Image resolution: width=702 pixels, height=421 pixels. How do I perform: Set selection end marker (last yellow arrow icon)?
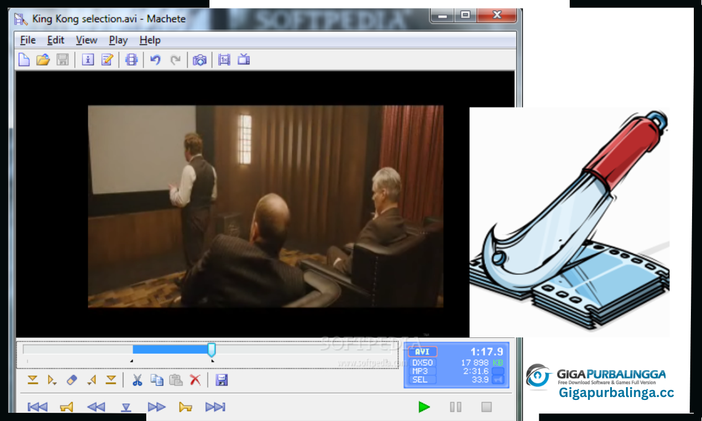(x=111, y=380)
